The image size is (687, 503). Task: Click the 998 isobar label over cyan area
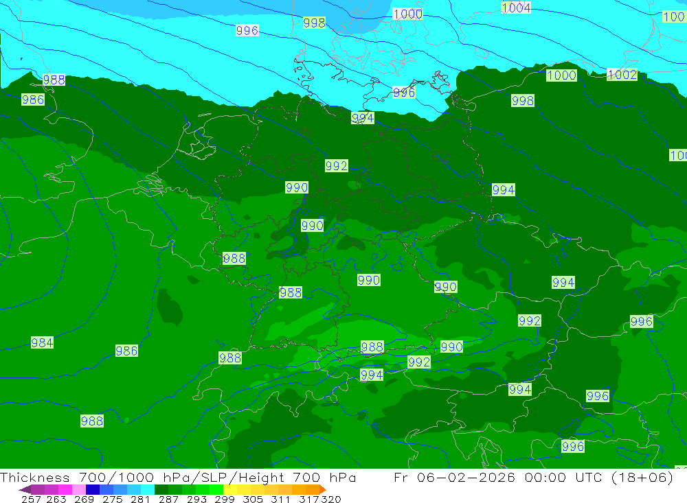(314, 23)
